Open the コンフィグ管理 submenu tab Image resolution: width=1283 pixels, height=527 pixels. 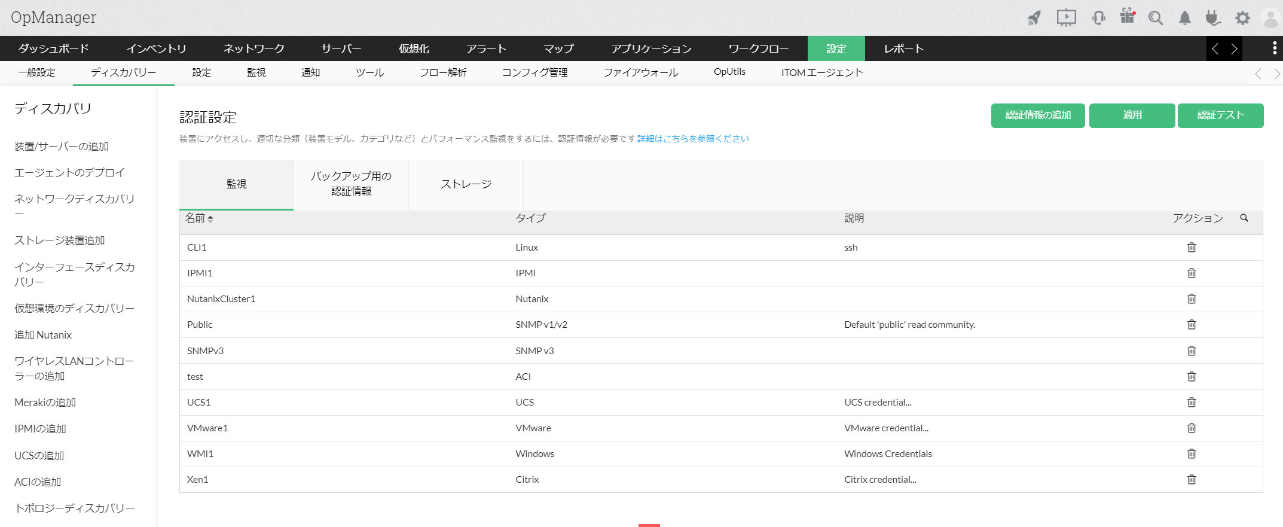coord(535,72)
